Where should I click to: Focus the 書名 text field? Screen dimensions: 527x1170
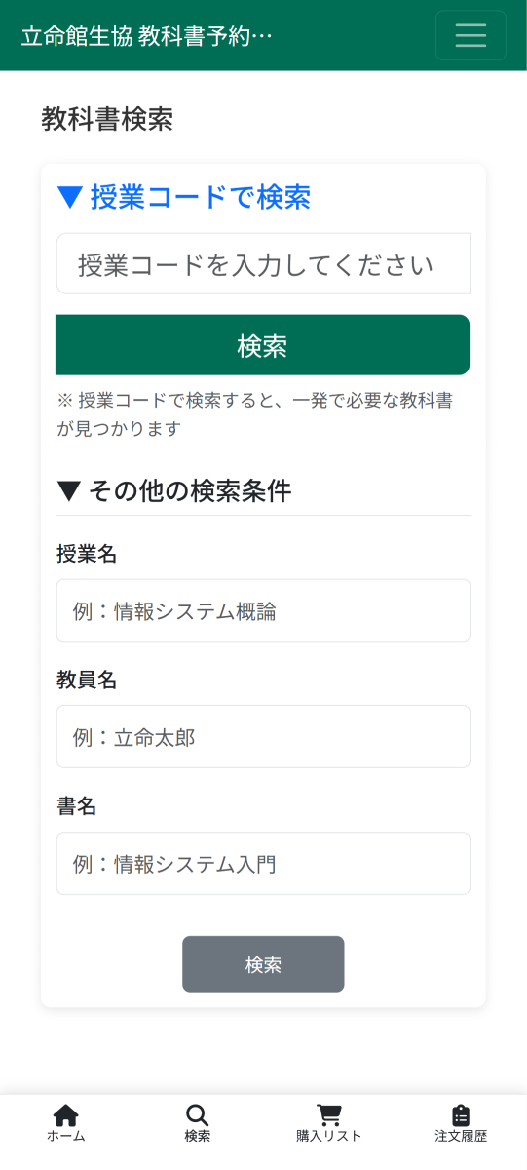point(263,863)
